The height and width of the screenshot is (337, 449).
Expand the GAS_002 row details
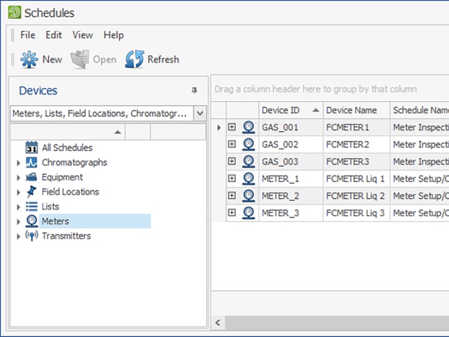click(x=232, y=144)
